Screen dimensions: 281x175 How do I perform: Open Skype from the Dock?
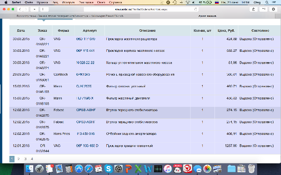tap(109, 169)
